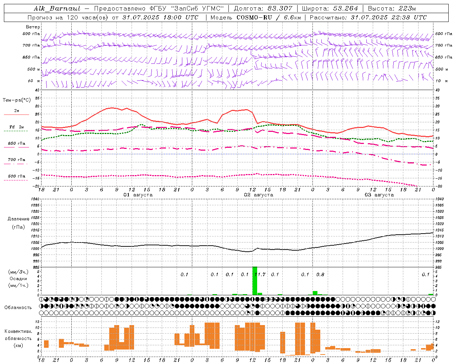Click the Ветер panel label

33,27
